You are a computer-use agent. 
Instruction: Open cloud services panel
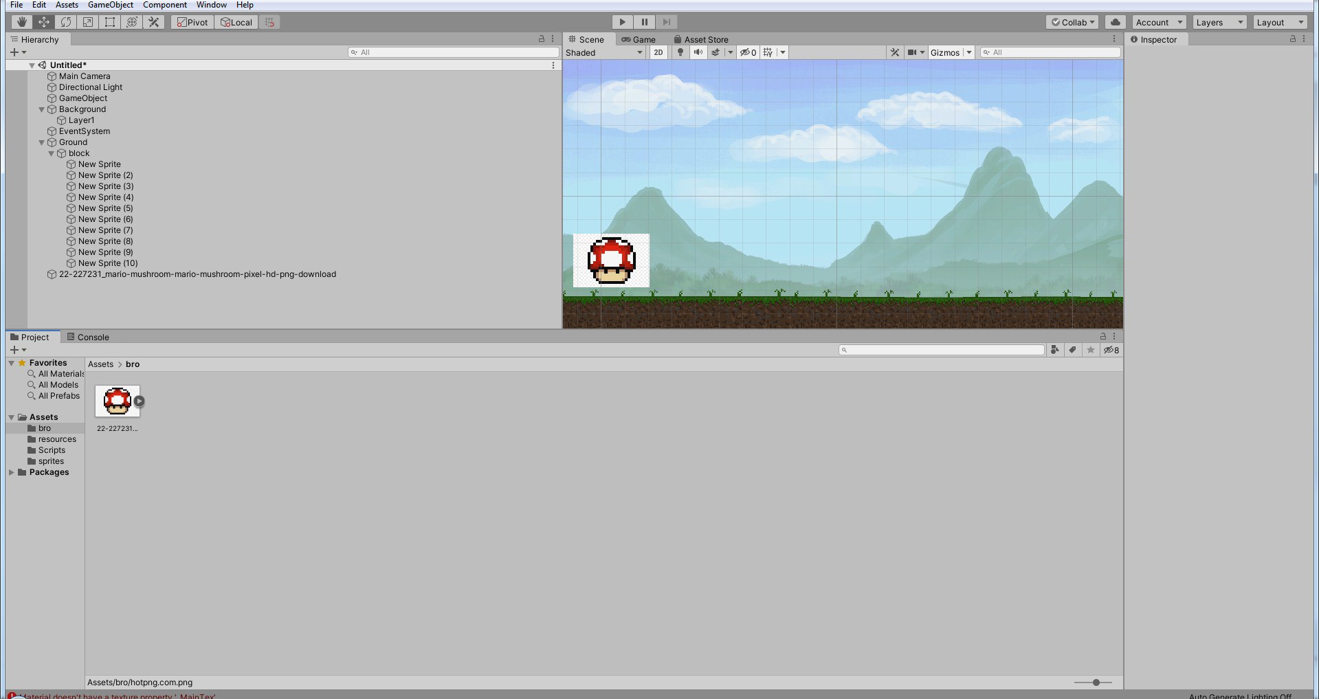pos(1116,22)
